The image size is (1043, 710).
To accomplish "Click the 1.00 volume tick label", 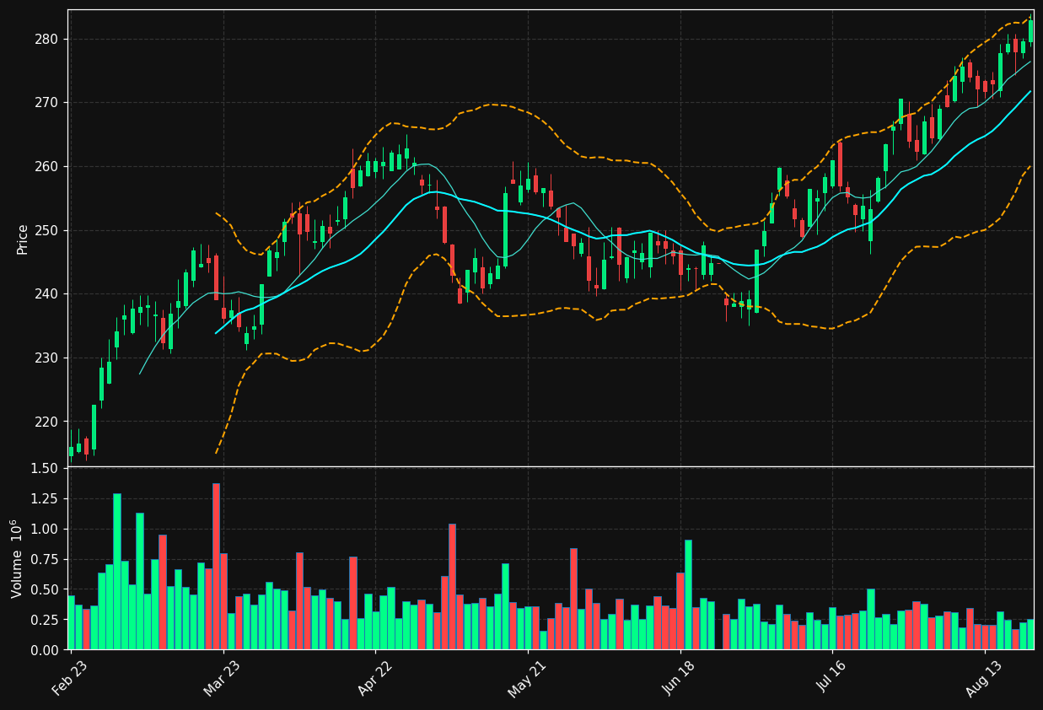I will click(45, 530).
